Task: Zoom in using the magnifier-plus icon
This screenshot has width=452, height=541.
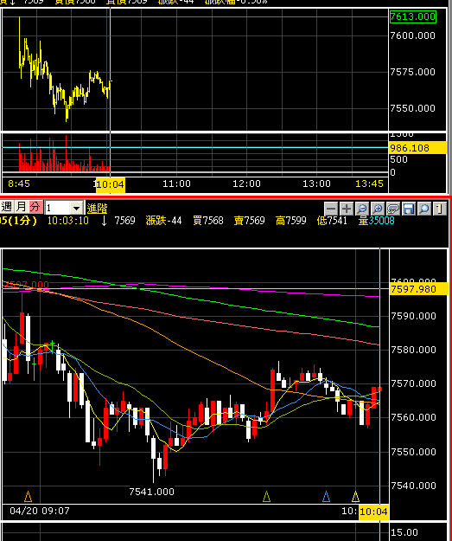Action: click(378, 209)
